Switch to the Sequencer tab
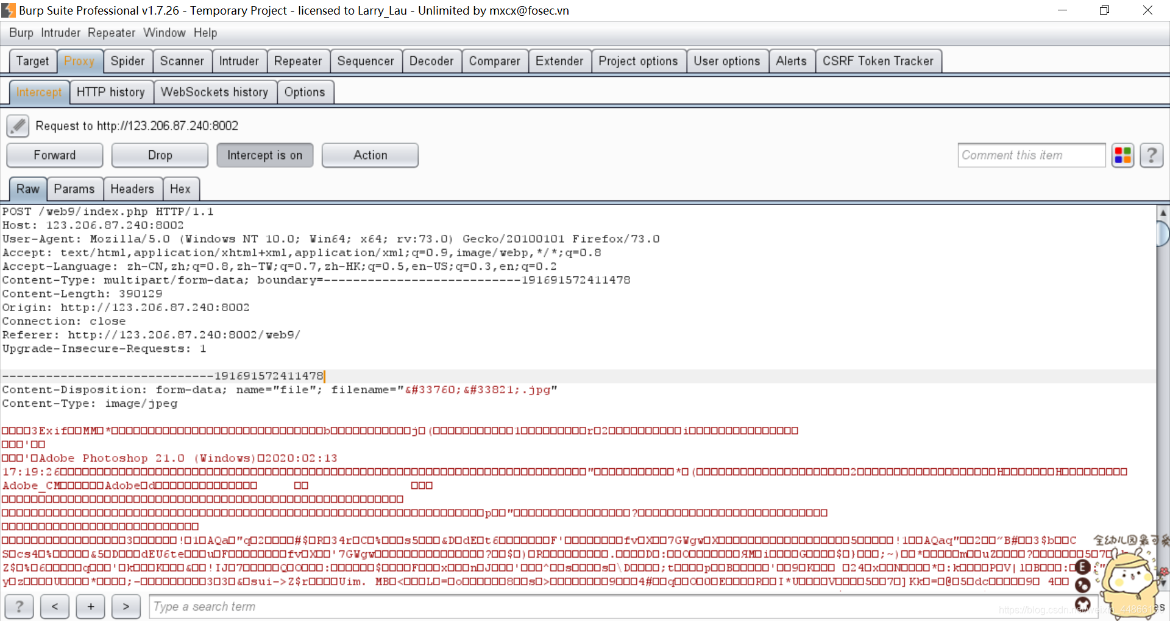Image resolution: width=1170 pixels, height=621 pixels. 366,61
